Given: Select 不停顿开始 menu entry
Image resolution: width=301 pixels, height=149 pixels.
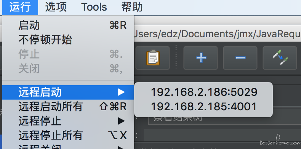Looking at the screenshot, I should coord(68,40).
